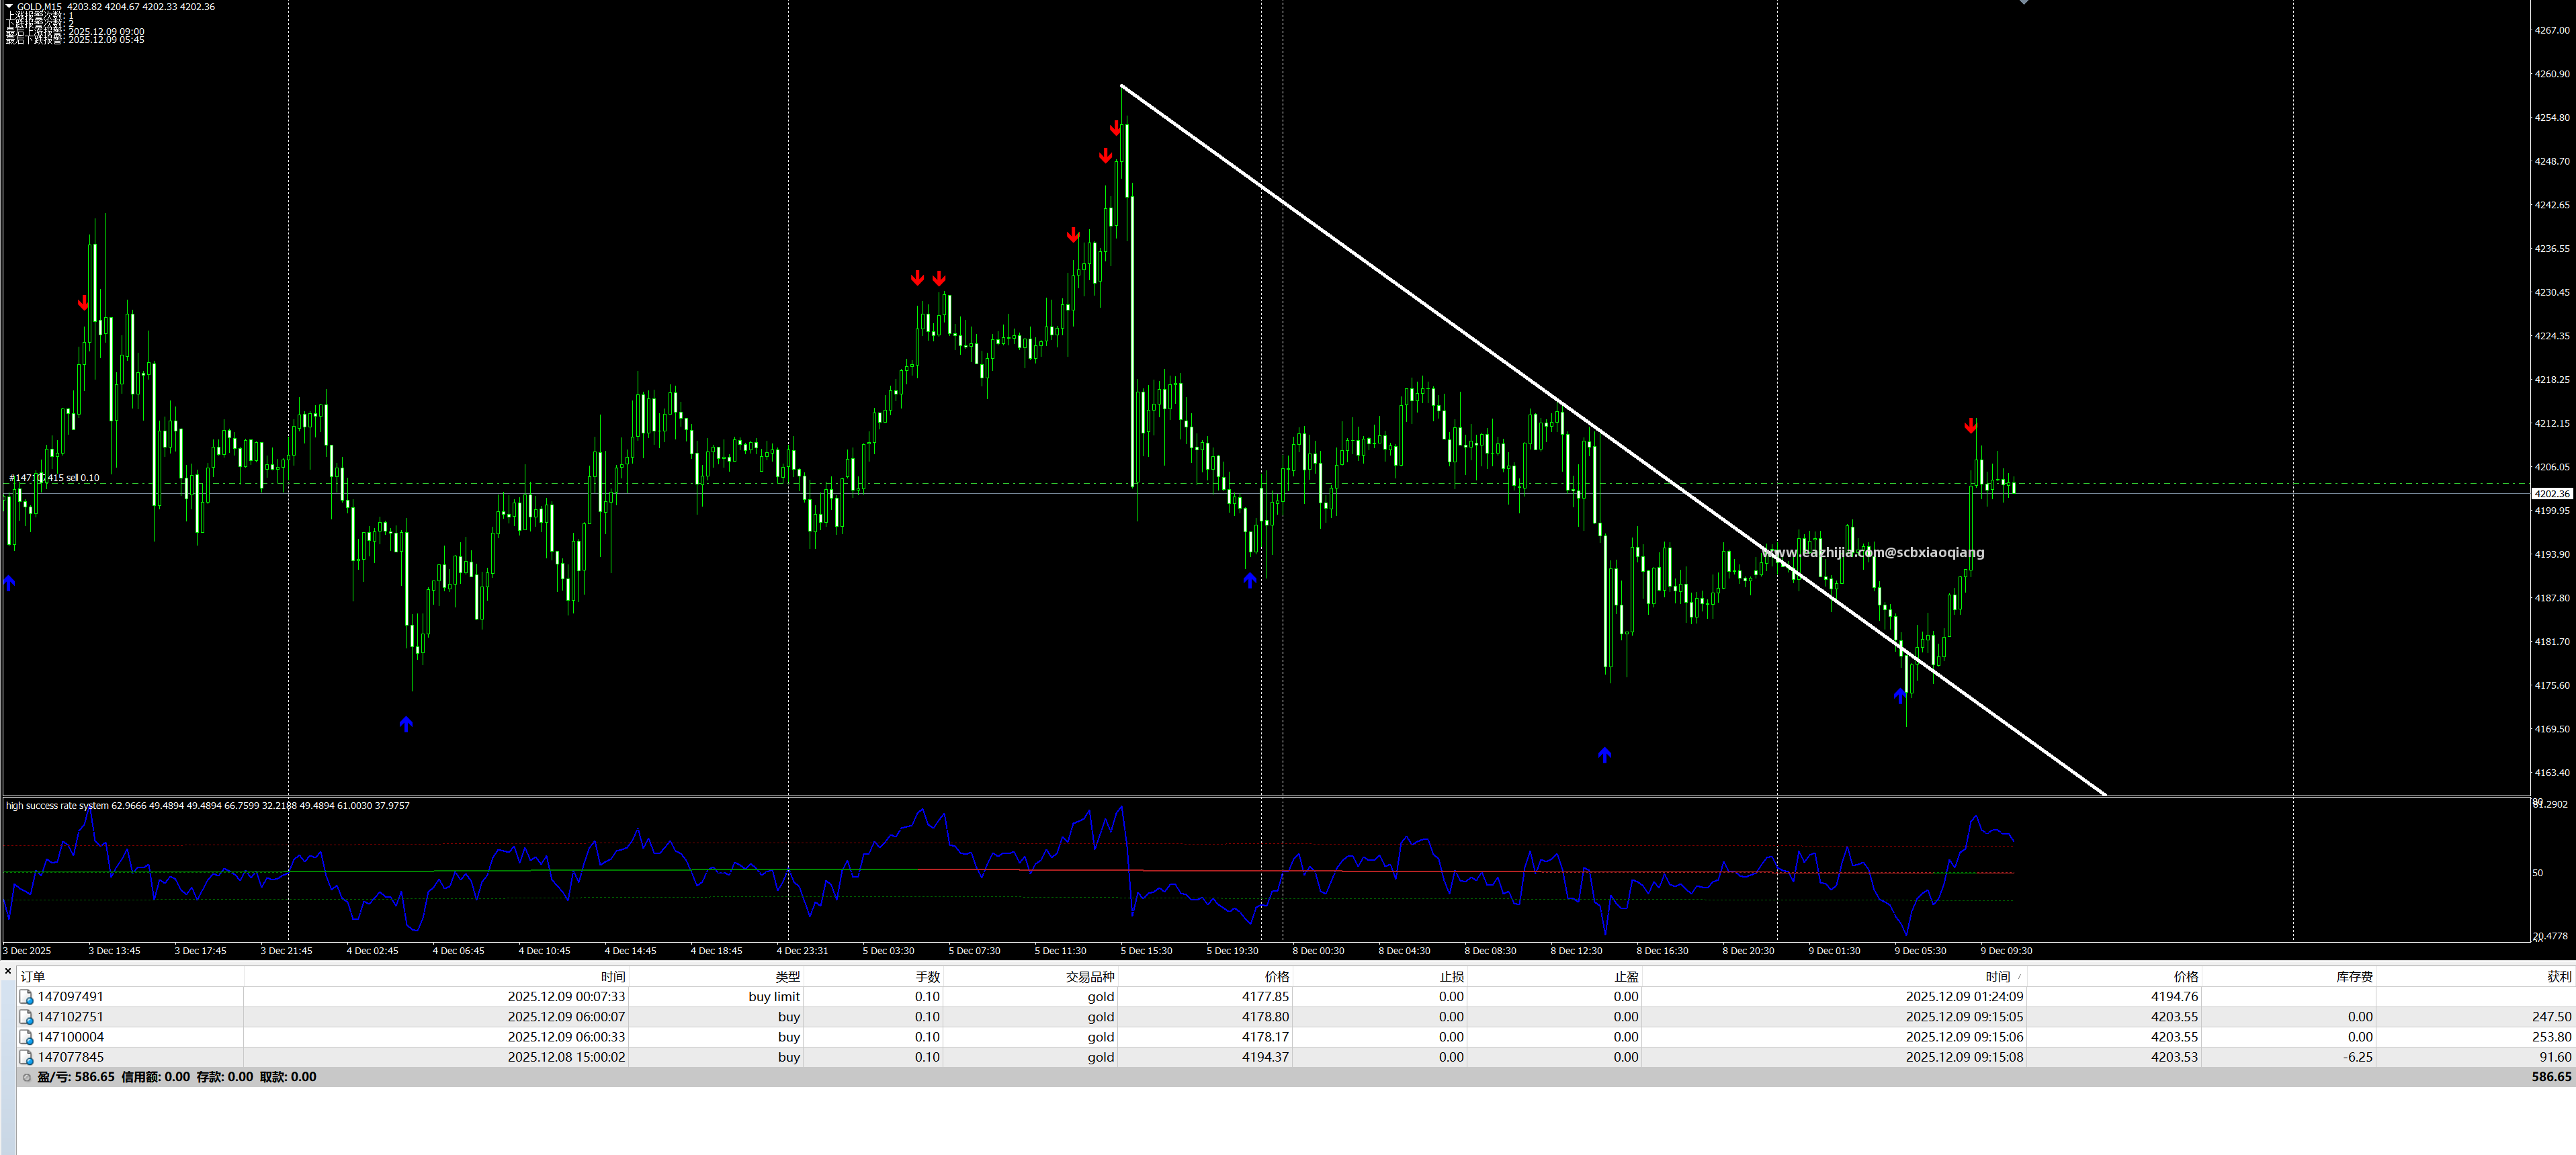Viewport: 2576px width, 1155px height.
Task: Click profit value 247.50
Action: (2551, 1017)
